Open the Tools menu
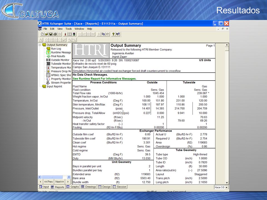 (x=69, y=29)
